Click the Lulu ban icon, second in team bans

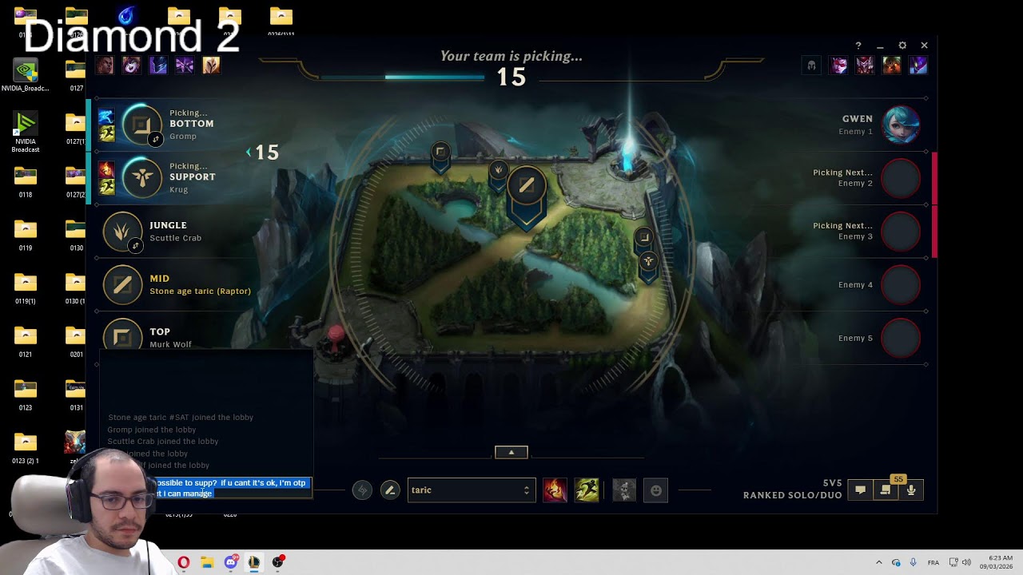[x=132, y=65]
